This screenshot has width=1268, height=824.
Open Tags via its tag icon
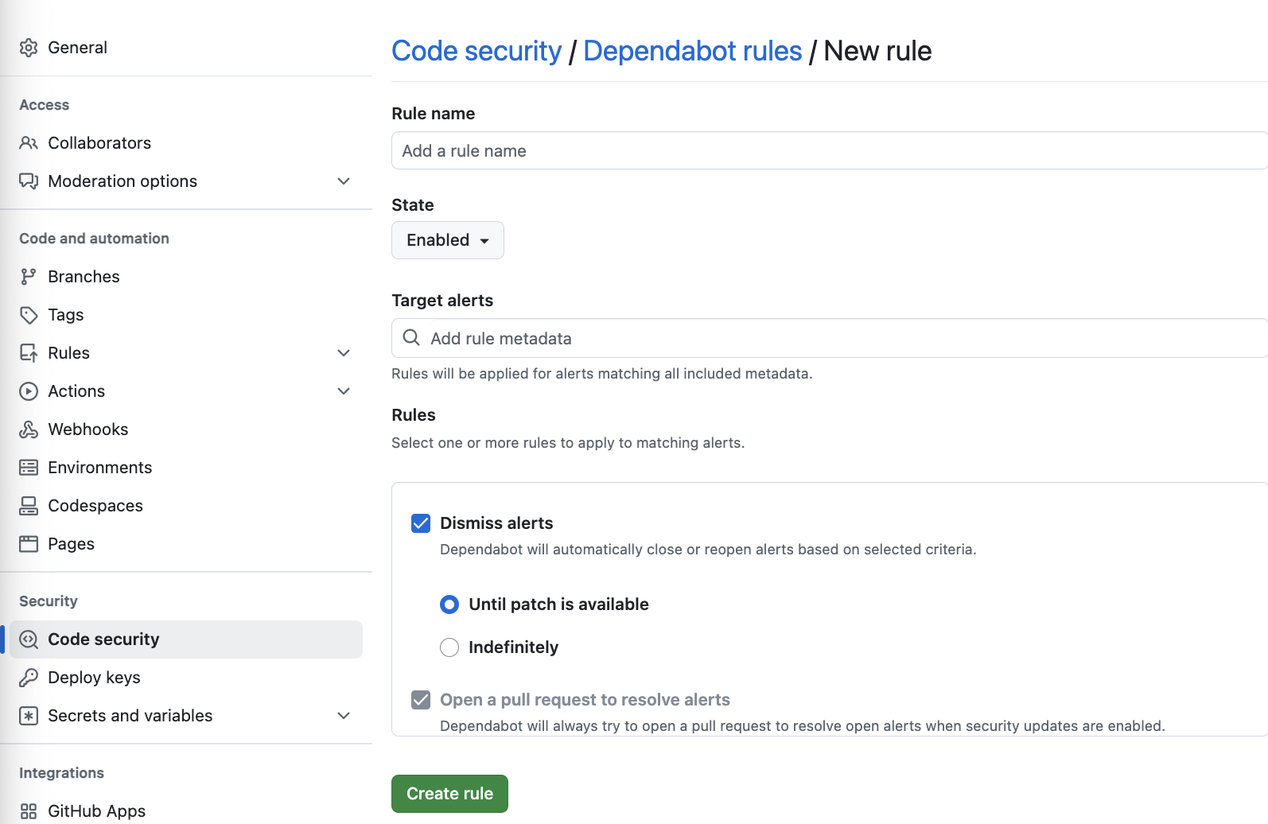click(29, 314)
